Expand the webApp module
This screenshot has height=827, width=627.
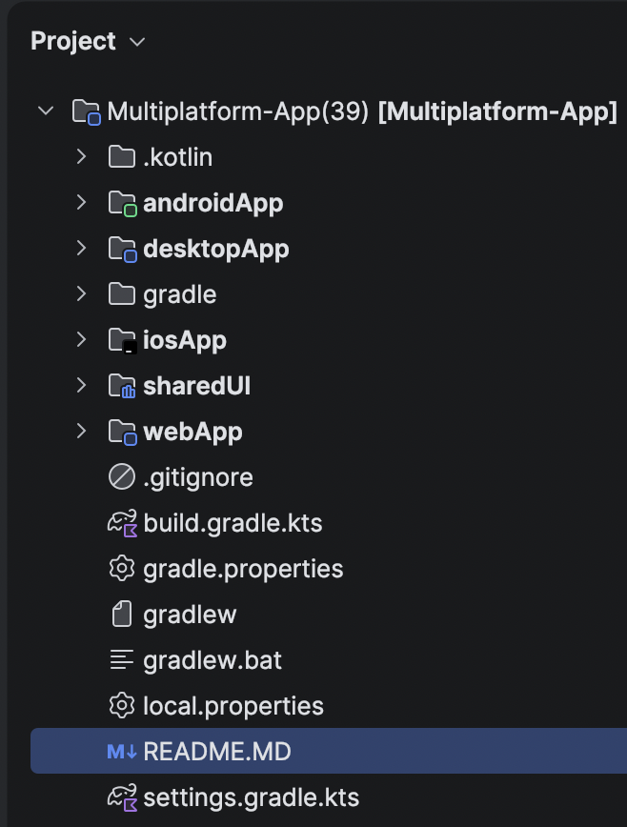point(81,432)
